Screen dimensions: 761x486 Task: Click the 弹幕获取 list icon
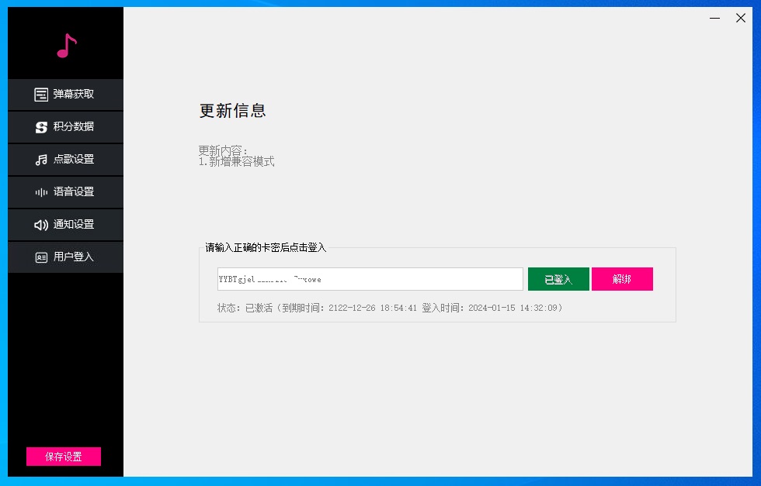[41, 95]
